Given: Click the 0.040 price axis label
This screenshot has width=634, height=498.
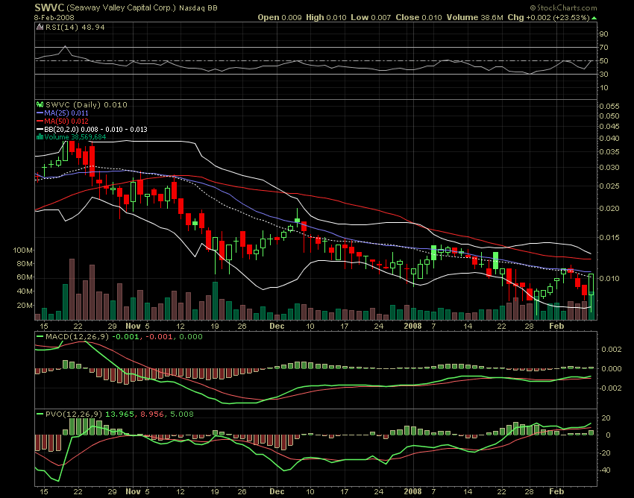Looking at the screenshot, I should click(609, 138).
